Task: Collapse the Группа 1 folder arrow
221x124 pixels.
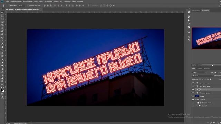Action: point(195,100)
